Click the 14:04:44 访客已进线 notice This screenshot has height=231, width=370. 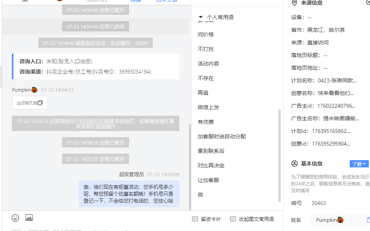point(96,26)
